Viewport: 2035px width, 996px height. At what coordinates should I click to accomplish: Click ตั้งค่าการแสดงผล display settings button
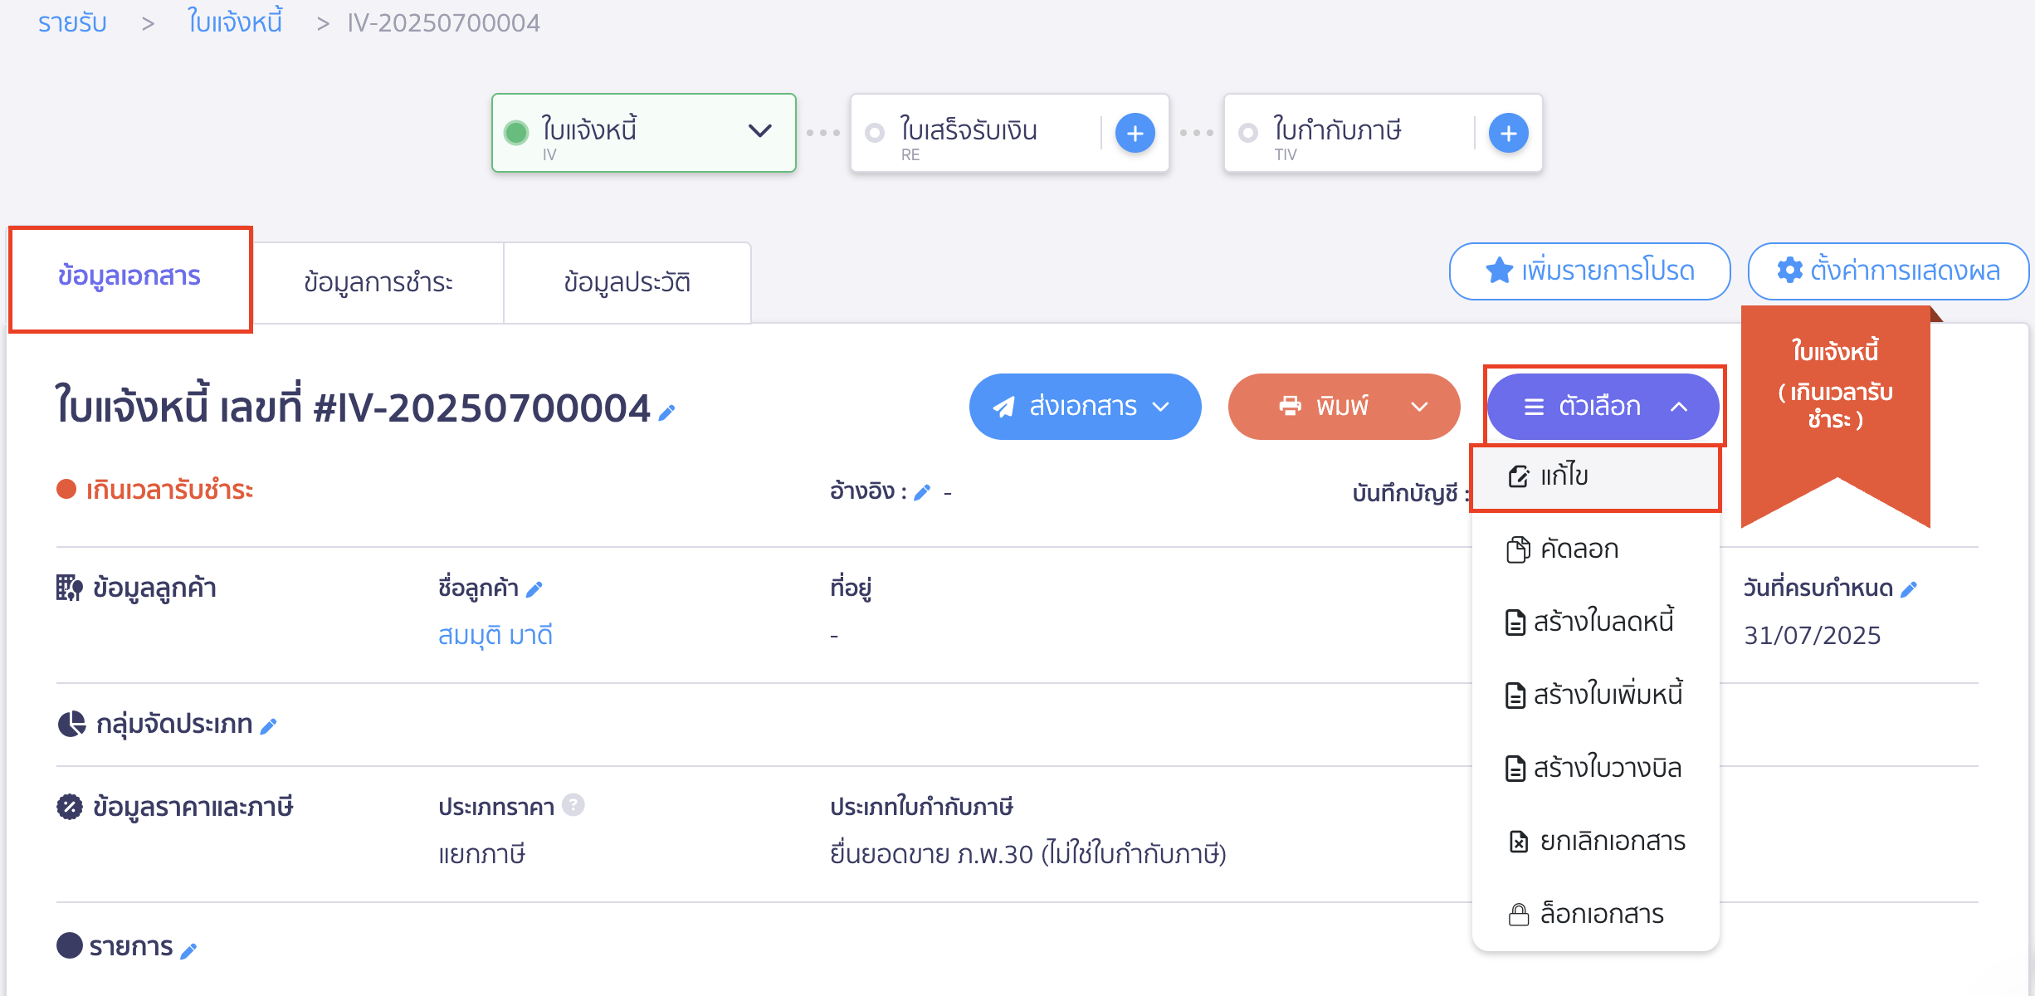(x=1888, y=271)
